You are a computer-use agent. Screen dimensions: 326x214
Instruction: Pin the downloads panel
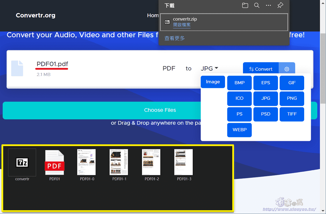(x=280, y=6)
